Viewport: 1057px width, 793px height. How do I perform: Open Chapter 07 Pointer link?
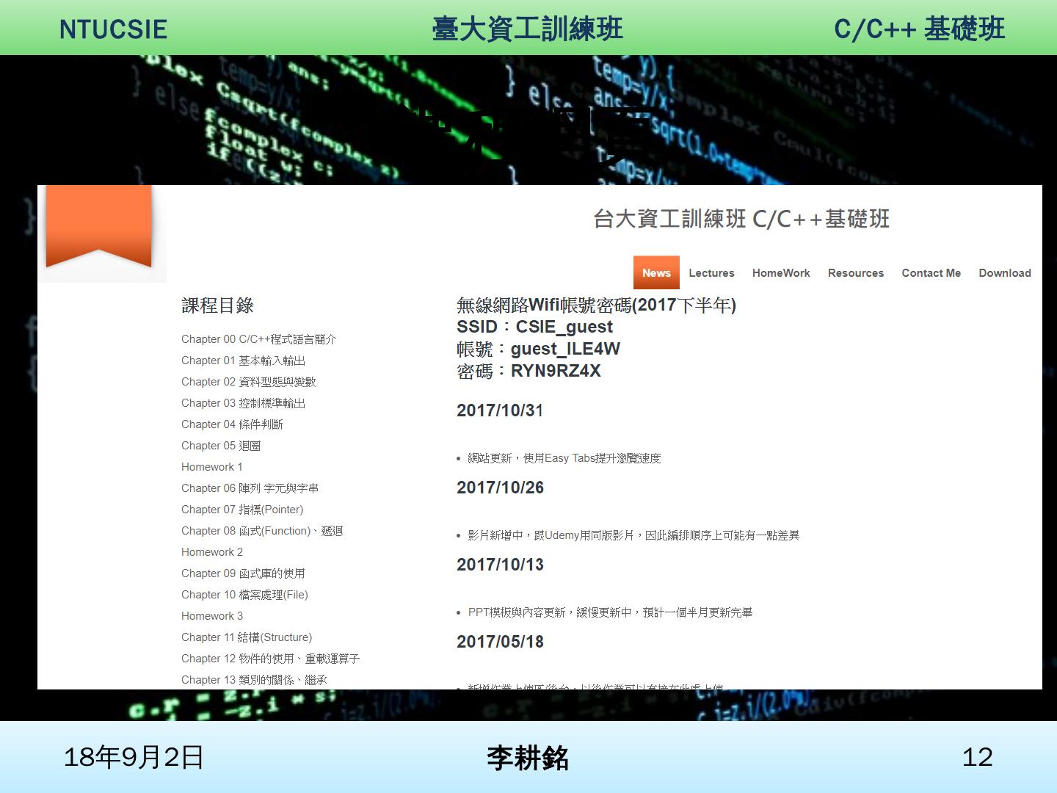[x=242, y=510]
